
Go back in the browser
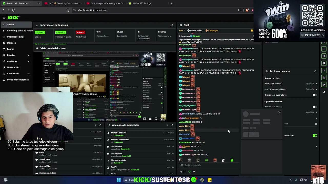(3, 10)
